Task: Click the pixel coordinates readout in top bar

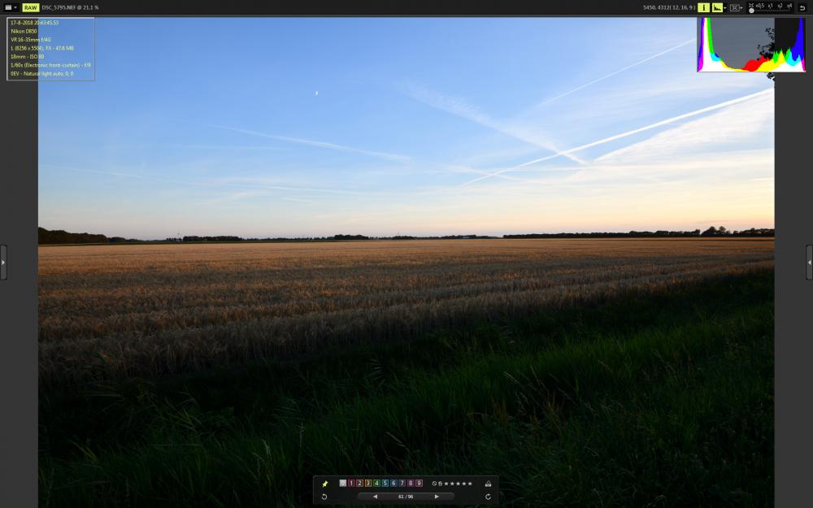Action: point(669,8)
